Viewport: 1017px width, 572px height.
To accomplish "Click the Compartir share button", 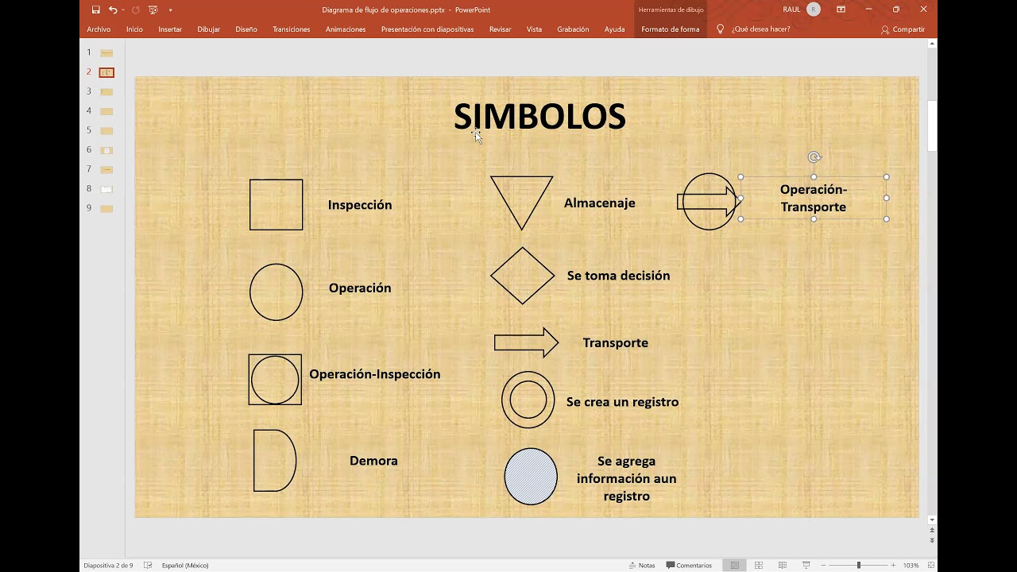I will tap(903, 29).
